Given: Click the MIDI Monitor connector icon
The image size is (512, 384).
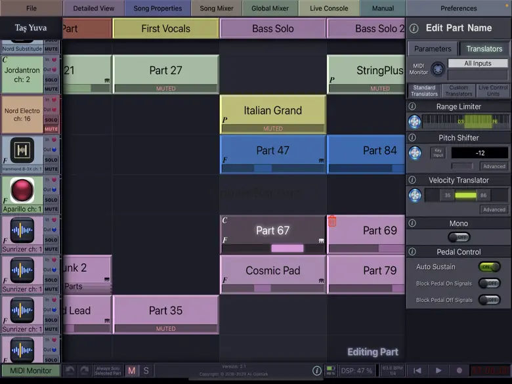Looking at the screenshot, I should coord(437,68).
